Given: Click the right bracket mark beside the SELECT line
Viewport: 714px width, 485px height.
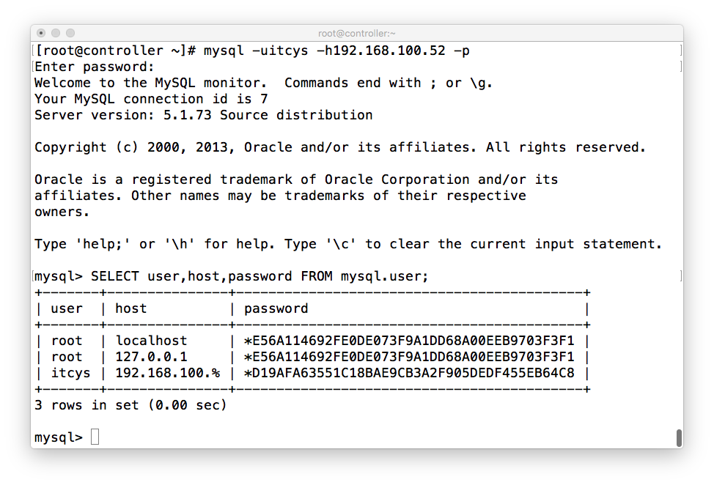Looking at the screenshot, I should [x=681, y=276].
